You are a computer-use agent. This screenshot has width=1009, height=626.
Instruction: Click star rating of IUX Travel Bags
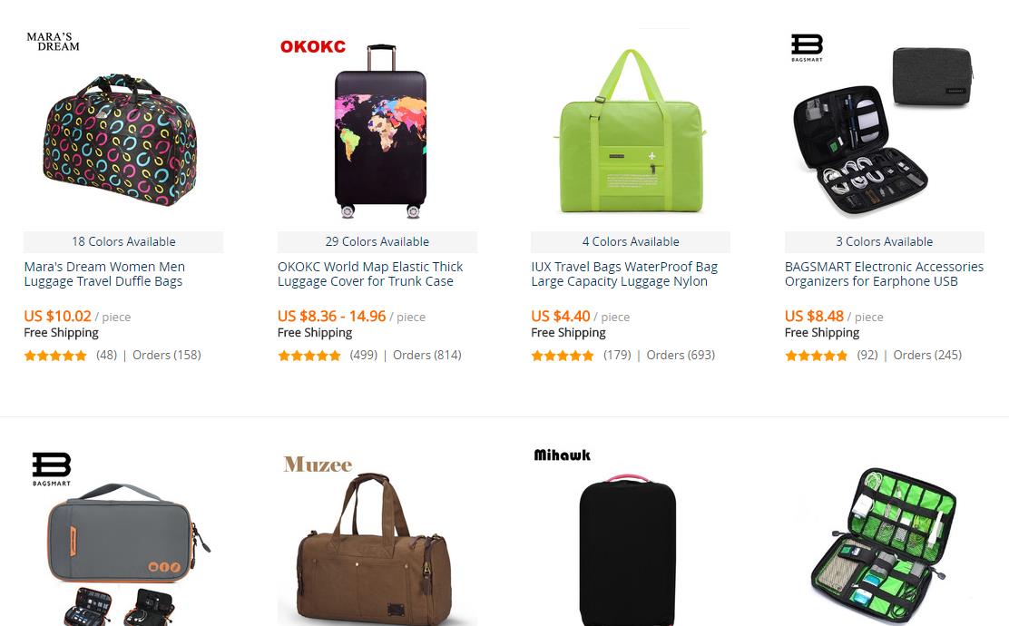(563, 356)
